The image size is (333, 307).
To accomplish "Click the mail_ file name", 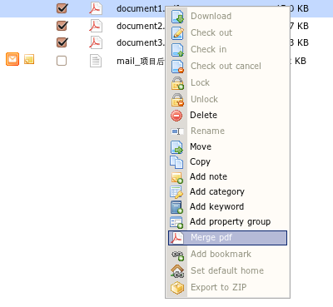I will click(141, 61).
